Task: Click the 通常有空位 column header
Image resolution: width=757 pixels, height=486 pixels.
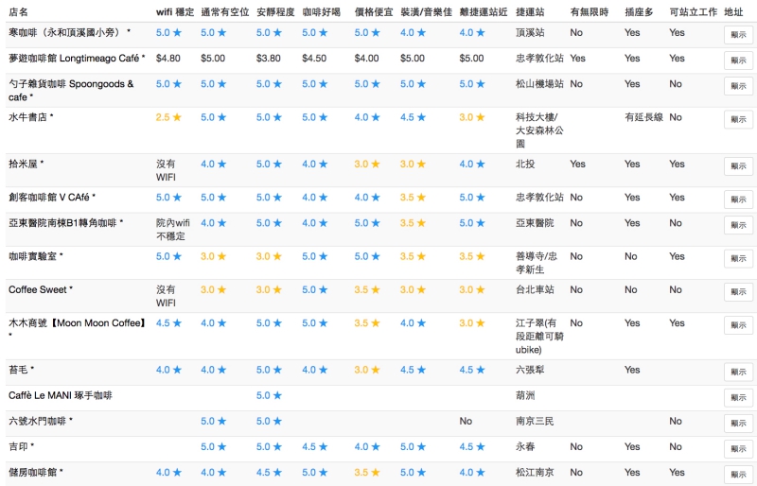Action: click(x=225, y=12)
